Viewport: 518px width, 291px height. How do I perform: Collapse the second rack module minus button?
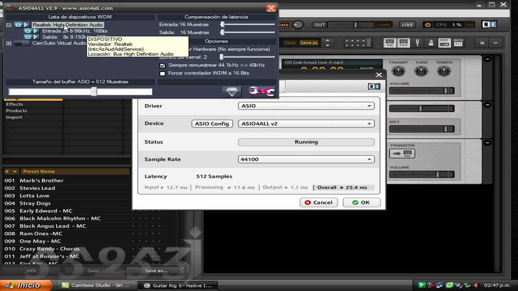(x=487, y=104)
